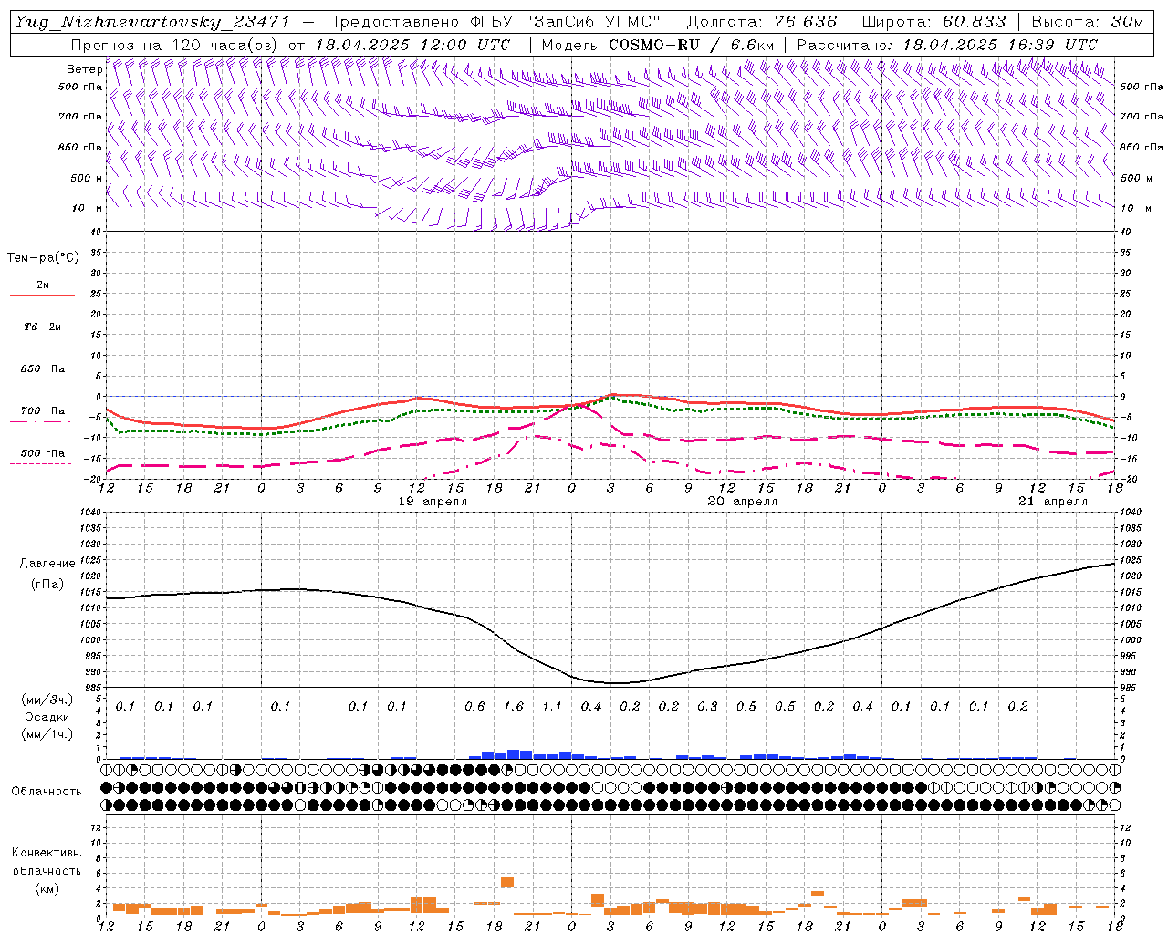The image size is (1168, 934).
Task: Click the station title Yug_Nizhnevartovsky_23471
Action: [x=151, y=22]
